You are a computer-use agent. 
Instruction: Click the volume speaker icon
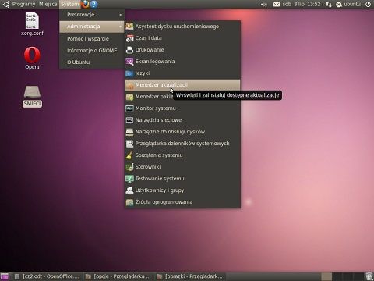(x=264, y=5)
